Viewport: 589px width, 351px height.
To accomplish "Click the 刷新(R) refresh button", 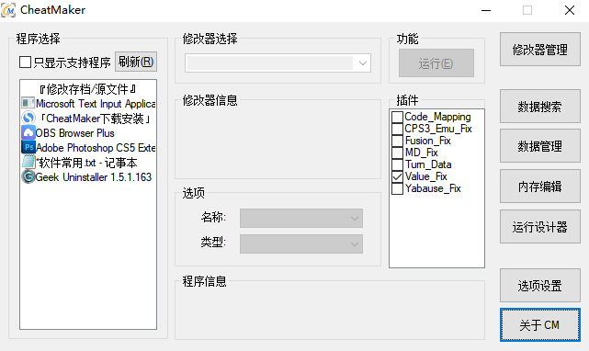I will click(x=136, y=62).
